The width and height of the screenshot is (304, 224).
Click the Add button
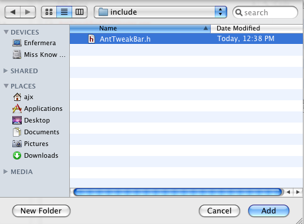click(x=269, y=211)
